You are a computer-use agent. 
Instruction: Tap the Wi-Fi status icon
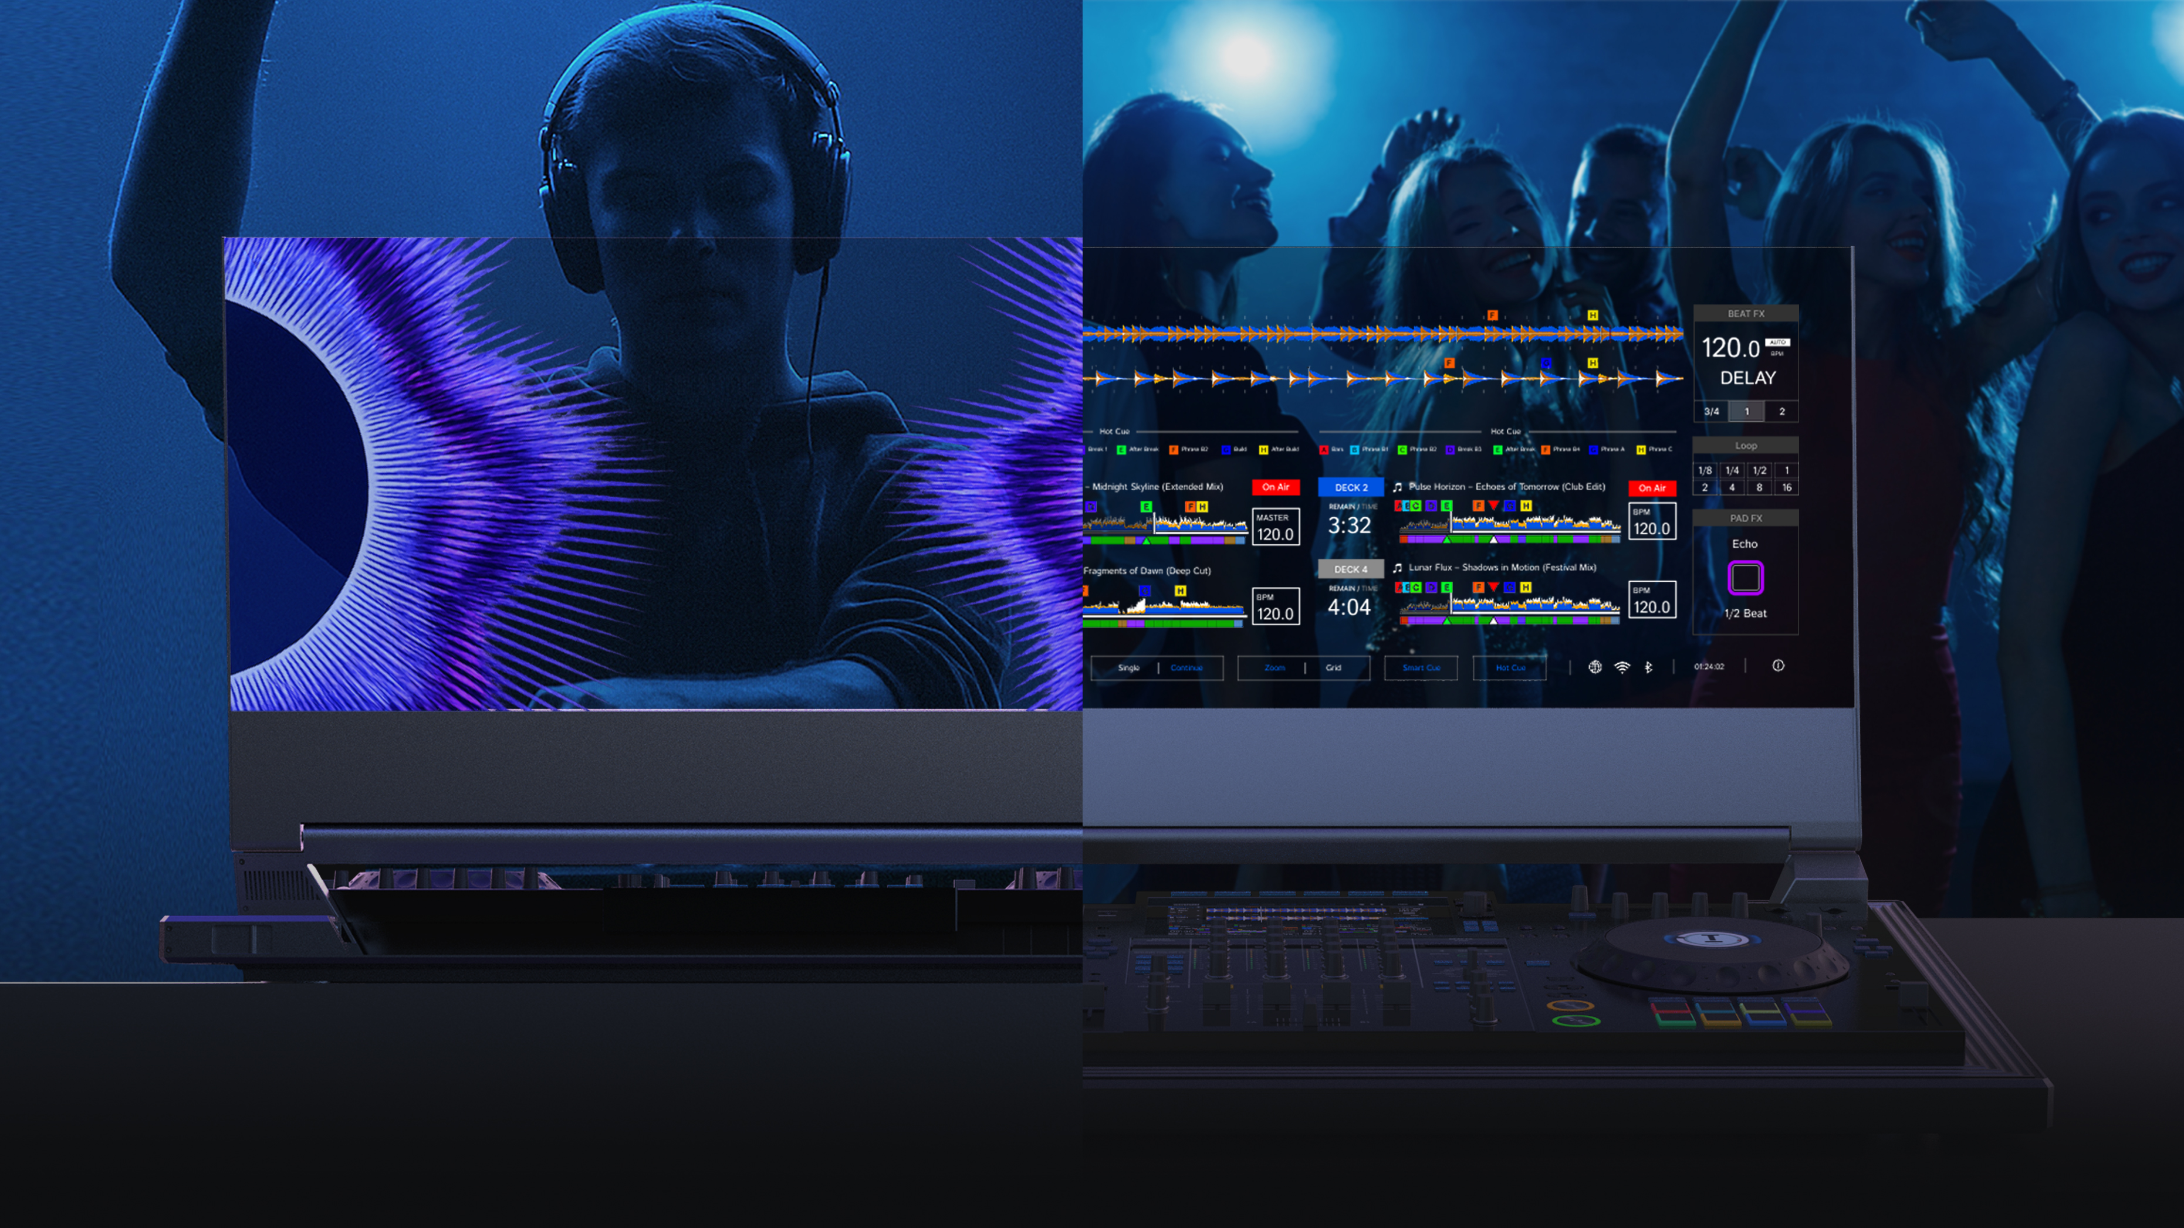coord(1622,667)
